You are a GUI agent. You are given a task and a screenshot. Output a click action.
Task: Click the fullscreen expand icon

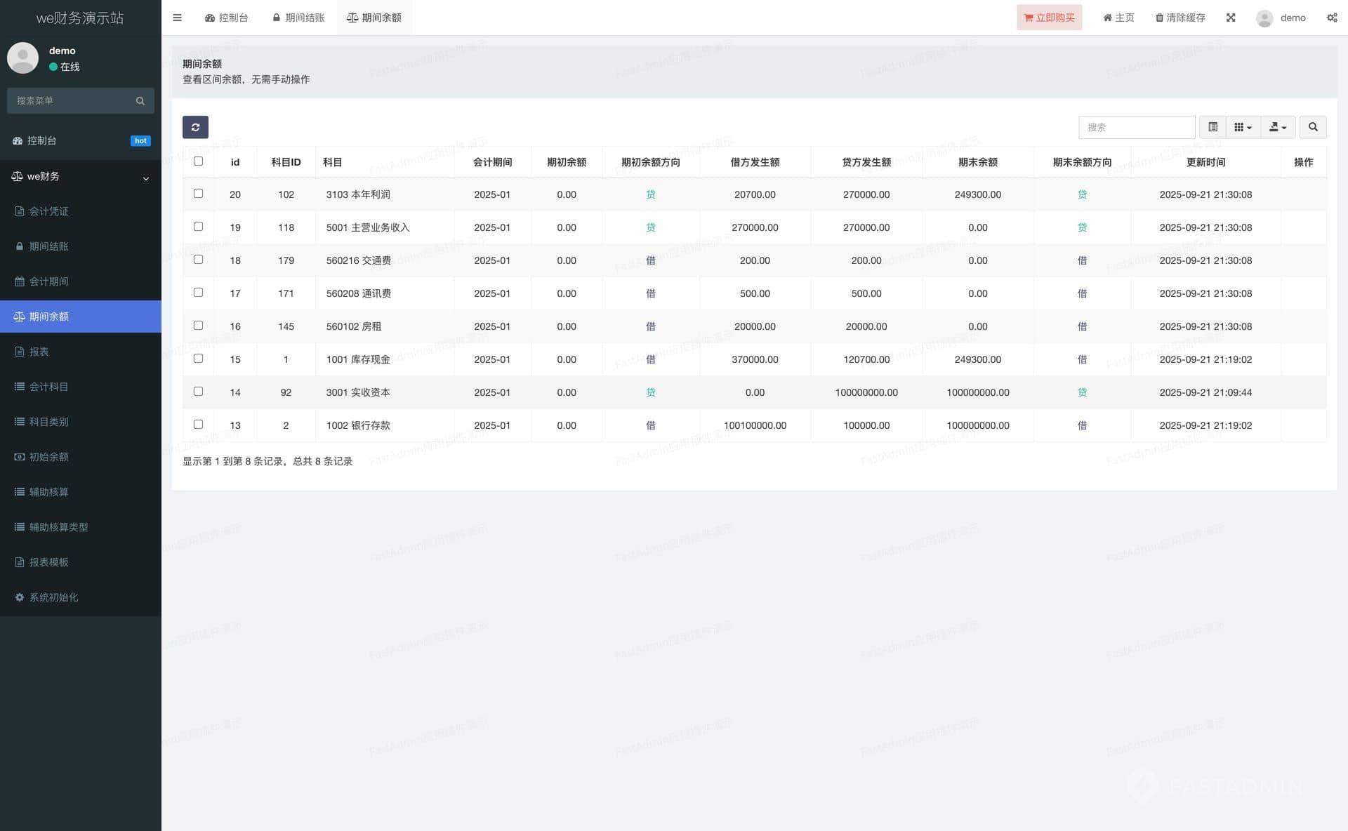pos(1231,18)
